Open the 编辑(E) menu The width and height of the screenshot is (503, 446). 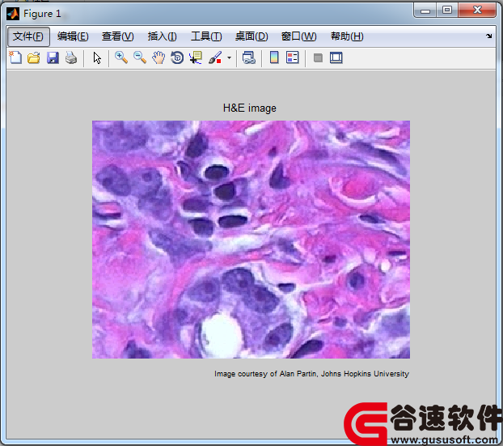coord(73,36)
